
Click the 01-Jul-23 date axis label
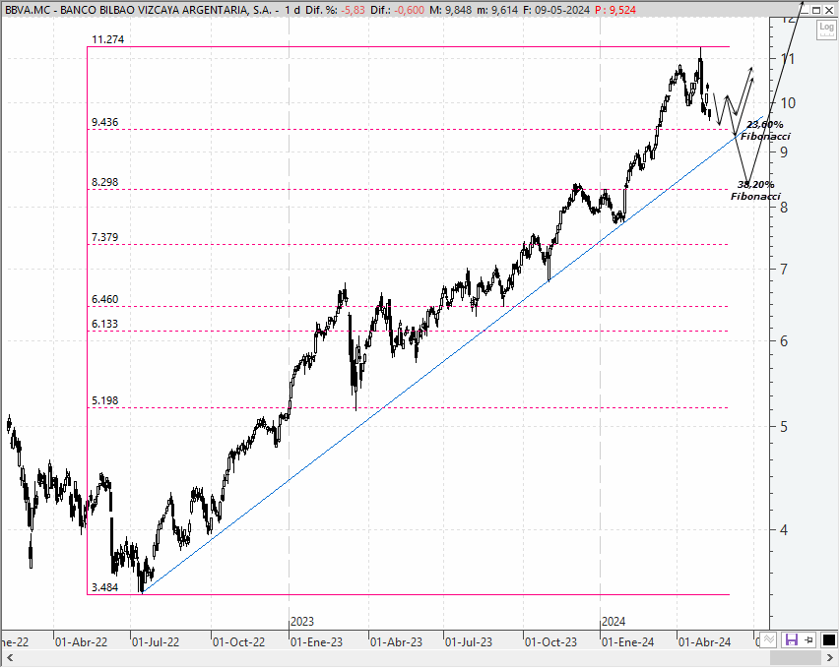pyautogui.click(x=468, y=641)
